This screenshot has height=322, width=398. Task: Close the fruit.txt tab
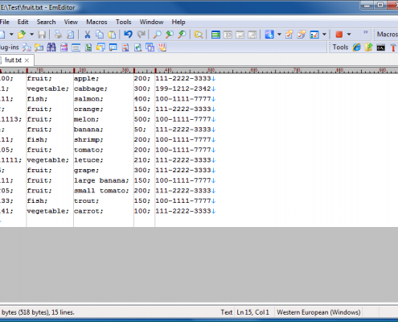[x=27, y=60]
